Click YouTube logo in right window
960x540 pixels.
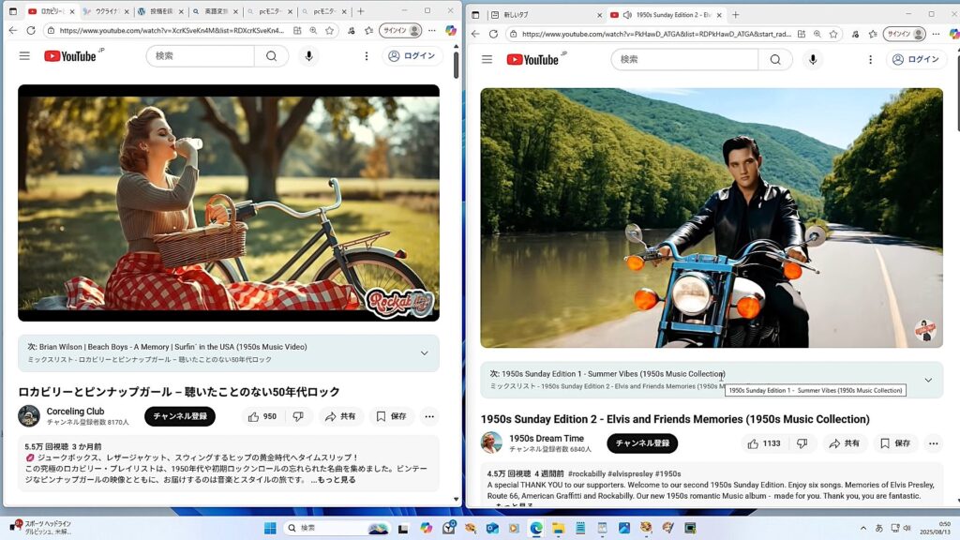532,59
